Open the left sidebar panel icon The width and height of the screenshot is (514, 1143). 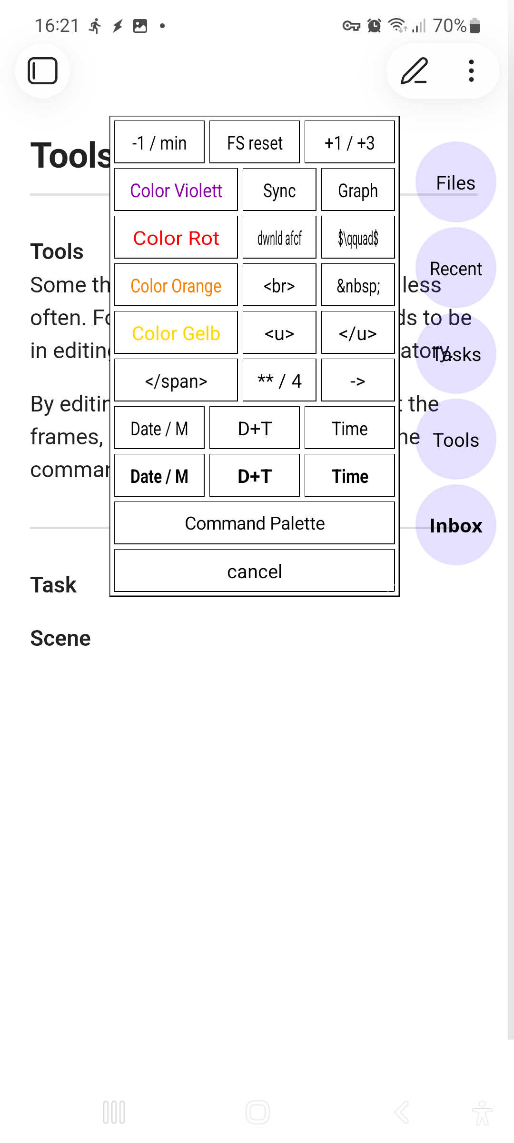coord(43,71)
